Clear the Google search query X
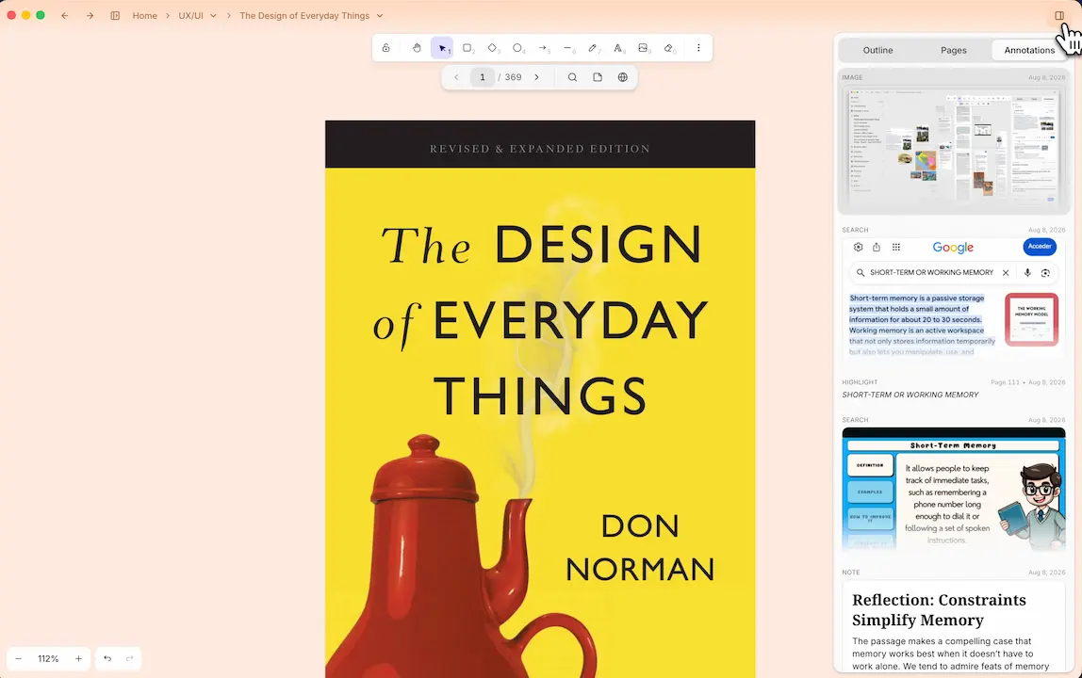Image resolution: width=1082 pixels, height=678 pixels. (x=1006, y=273)
